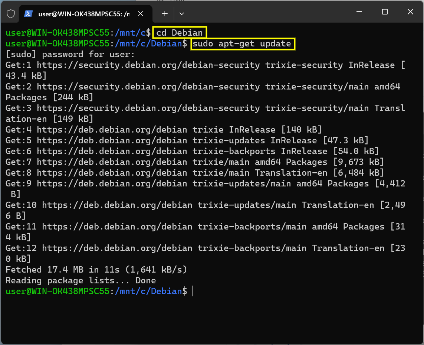
Task: Close the terminal window
Action: coord(410,12)
